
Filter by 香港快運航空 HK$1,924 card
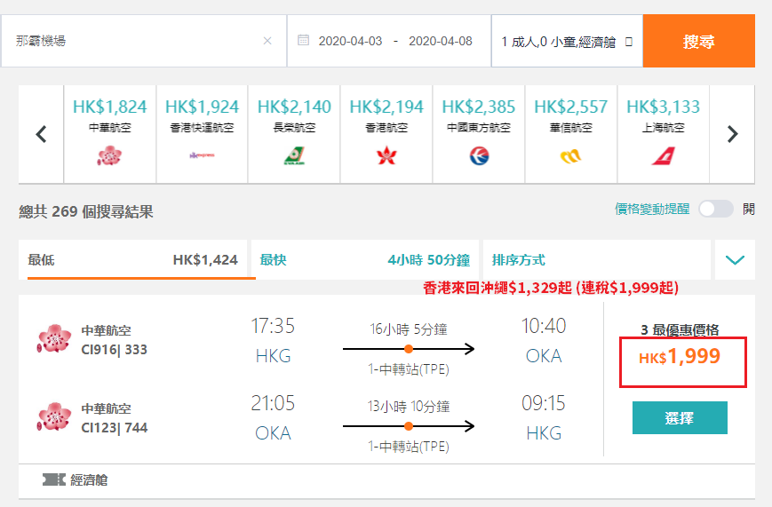(202, 134)
